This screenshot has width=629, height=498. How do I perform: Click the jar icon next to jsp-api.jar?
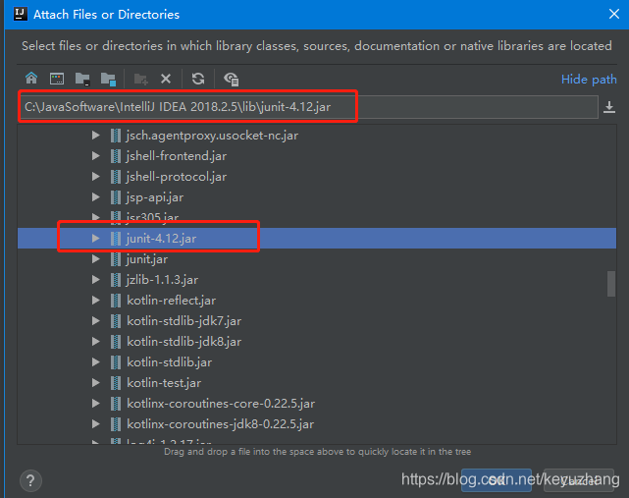116,197
